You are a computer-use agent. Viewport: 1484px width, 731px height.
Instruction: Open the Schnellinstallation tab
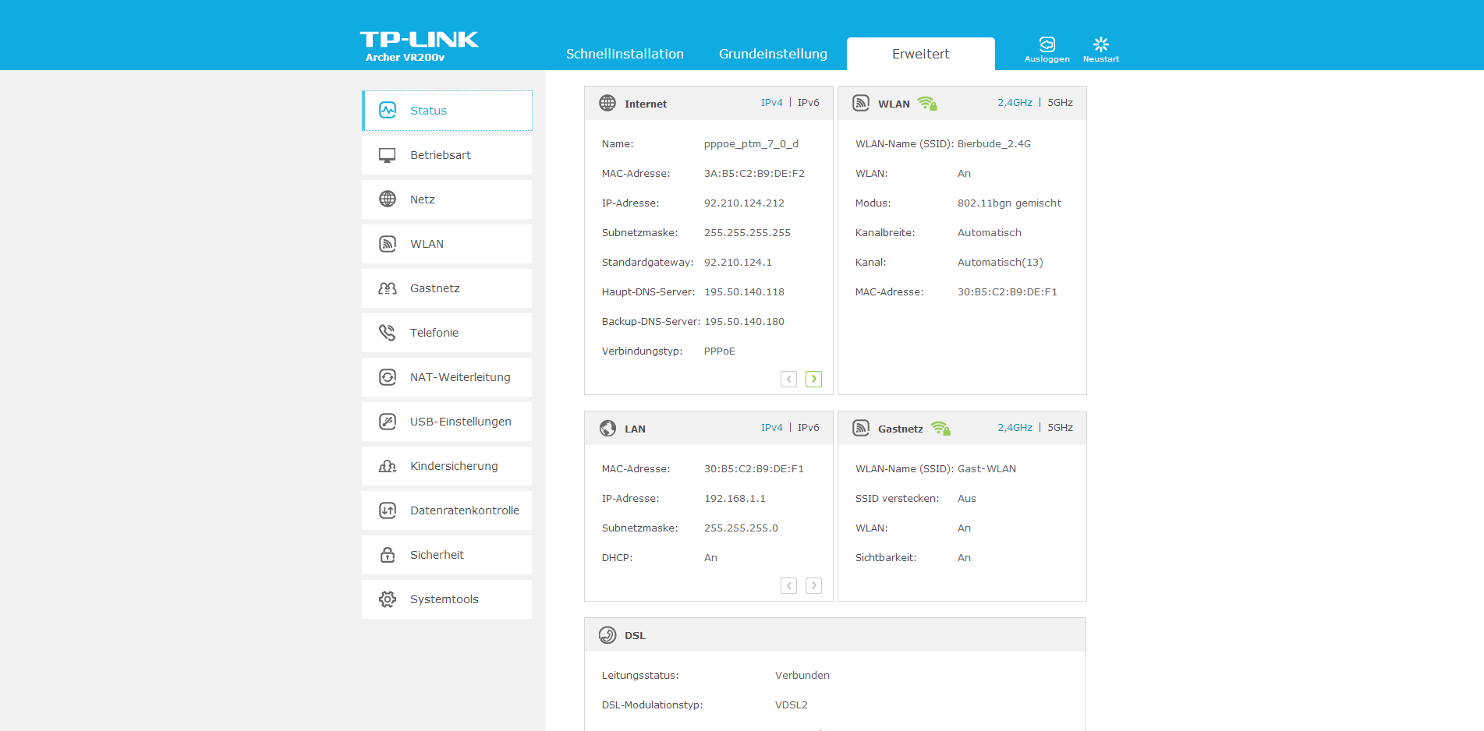625,54
